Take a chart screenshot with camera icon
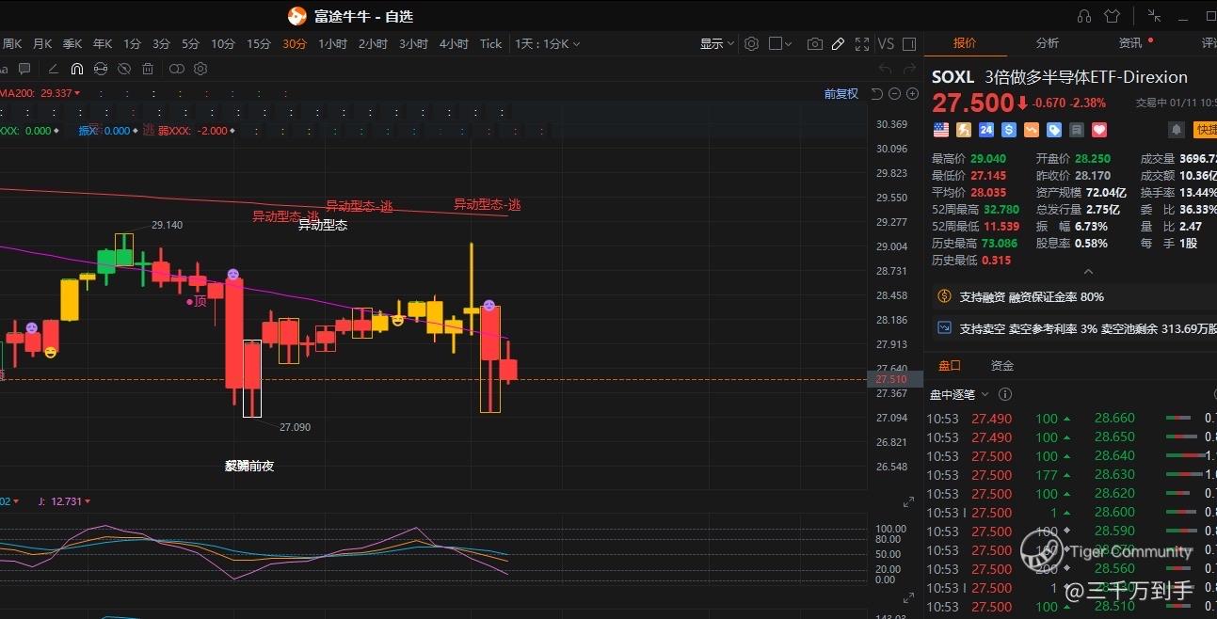 click(815, 43)
